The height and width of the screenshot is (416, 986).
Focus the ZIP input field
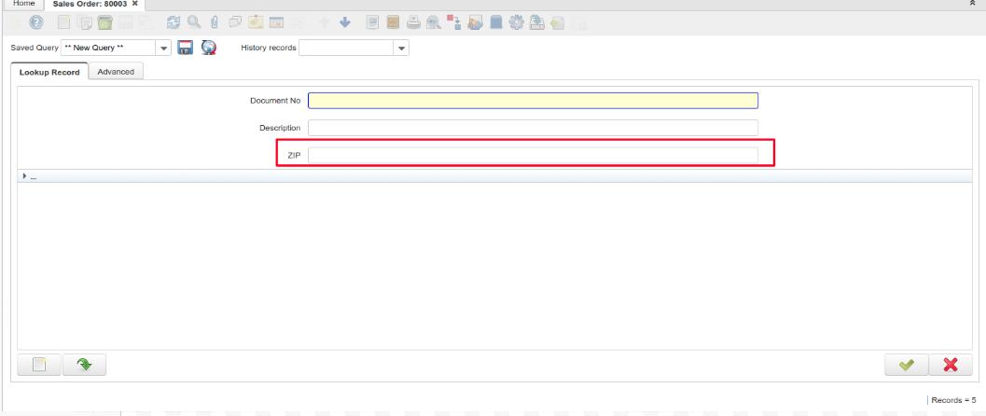(x=533, y=155)
